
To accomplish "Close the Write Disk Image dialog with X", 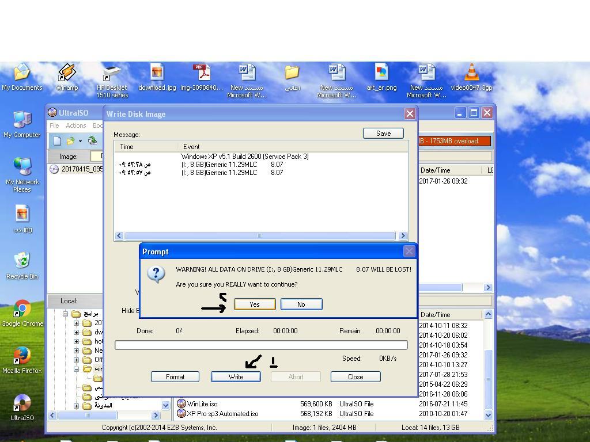I will (410, 113).
